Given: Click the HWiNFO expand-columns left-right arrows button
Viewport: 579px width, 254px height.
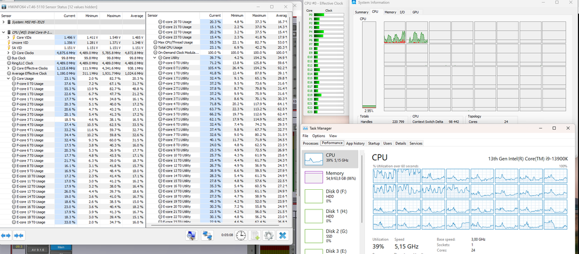Looking at the screenshot, I should coord(6,235).
